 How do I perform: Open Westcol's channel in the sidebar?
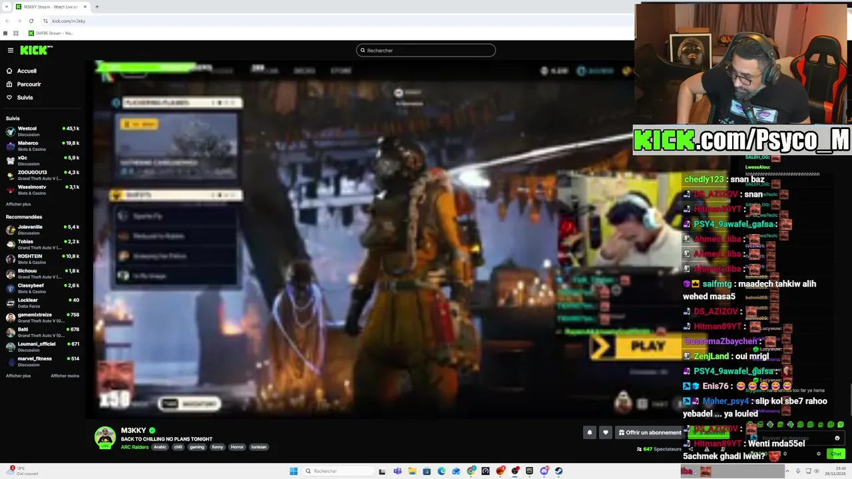(x=43, y=130)
